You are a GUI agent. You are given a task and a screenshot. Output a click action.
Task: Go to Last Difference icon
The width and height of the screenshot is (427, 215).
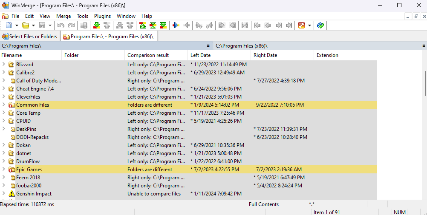[x=163, y=25]
